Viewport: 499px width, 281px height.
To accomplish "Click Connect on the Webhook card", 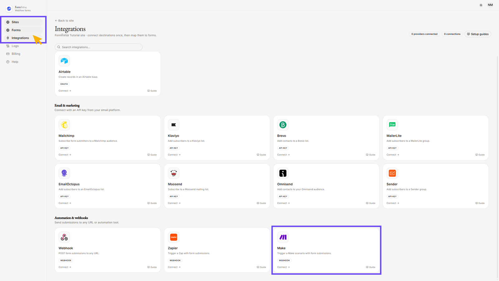I will tap(65, 267).
